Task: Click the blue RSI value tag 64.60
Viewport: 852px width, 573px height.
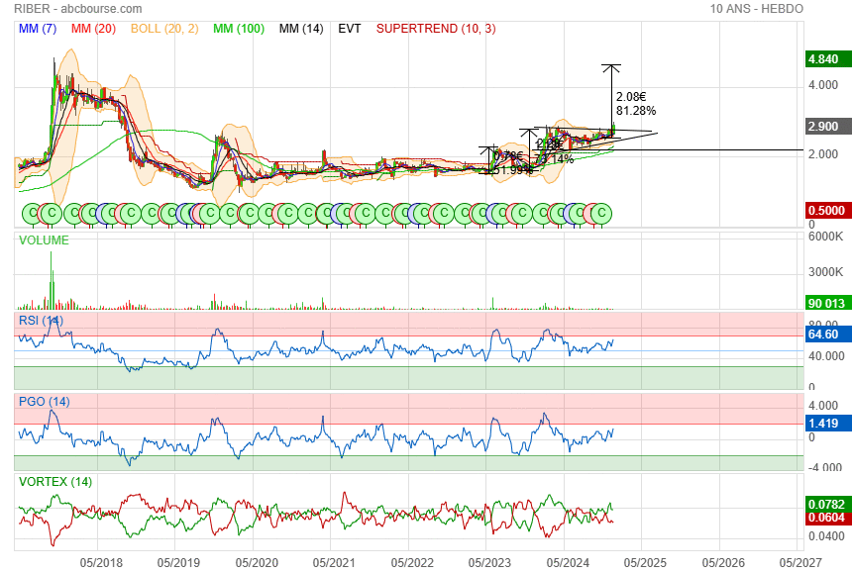Action: [x=825, y=335]
